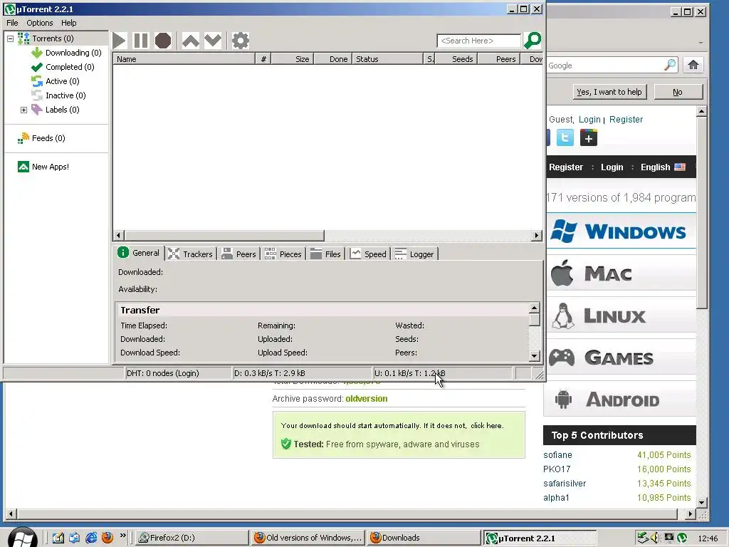This screenshot has height=547, width=729.
Task: Open contributor sofiane profile link
Action: click(557, 455)
